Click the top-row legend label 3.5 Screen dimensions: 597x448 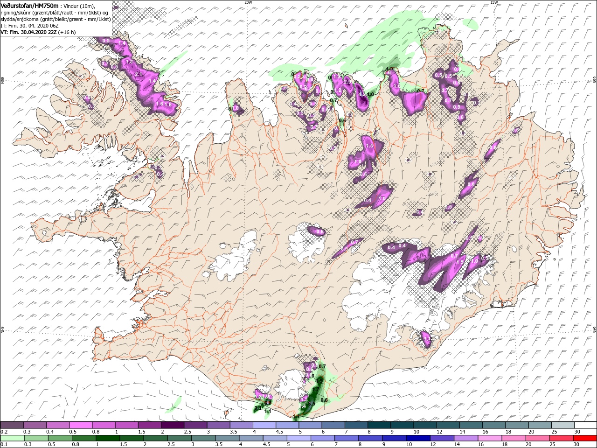coord(233,432)
